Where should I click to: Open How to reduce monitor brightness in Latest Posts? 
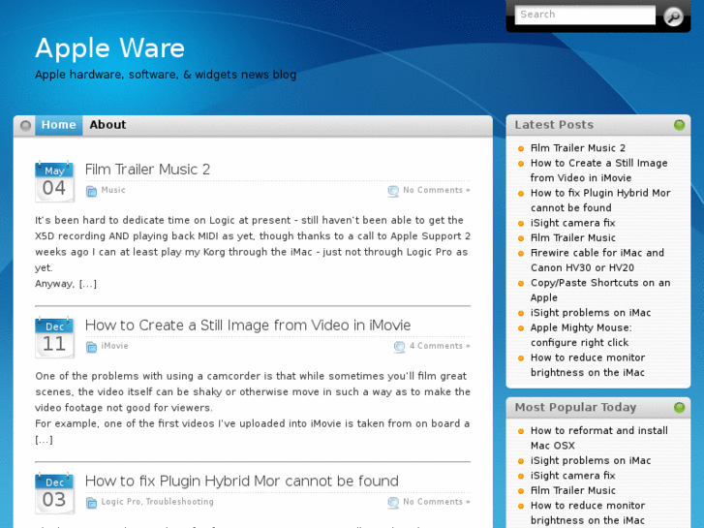(588, 365)
